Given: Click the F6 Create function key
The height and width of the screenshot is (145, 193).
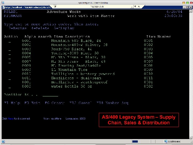Looking at the screenshot, I should coord(55,103).
